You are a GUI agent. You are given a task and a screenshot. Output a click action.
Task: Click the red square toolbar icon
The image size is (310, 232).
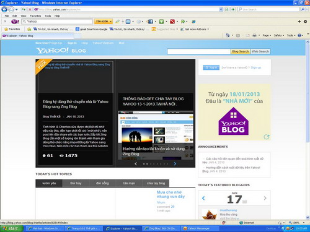172,22
